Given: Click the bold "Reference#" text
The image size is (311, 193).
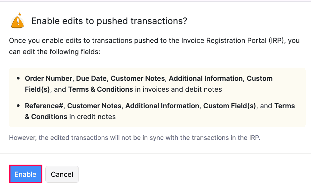Looking at the screenshot, I should (44, 106).
